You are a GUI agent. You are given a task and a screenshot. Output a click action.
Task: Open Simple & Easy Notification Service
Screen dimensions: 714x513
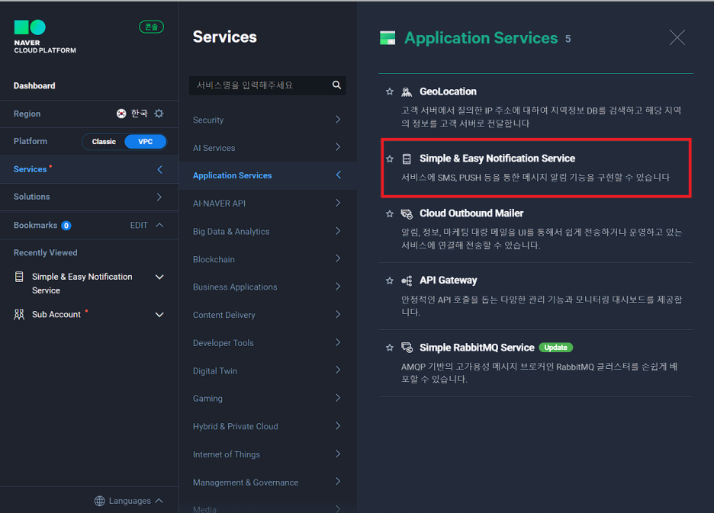tap(497, 159)
